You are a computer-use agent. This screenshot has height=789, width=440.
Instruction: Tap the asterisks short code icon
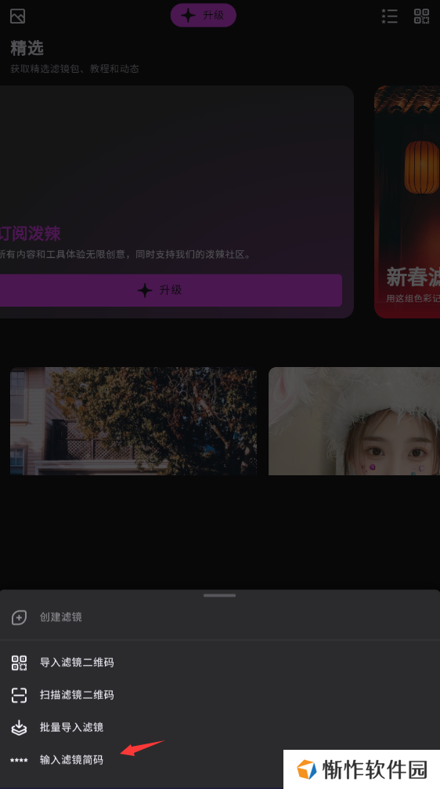(19, 760)
